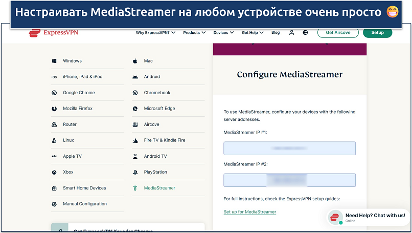Viewport: 412px width, 233px height.
Task: Click the Windows logo icon
Action: point(54,61)
